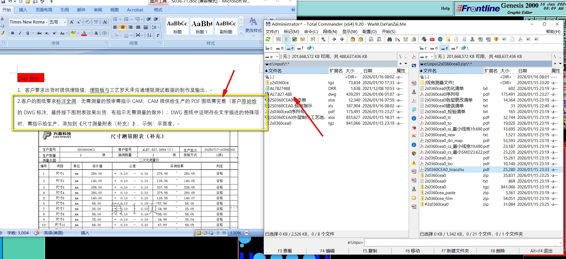The width and height of the screenshot is (566, 259).
Task: Open line spacing dropdown in Word
Action: (x=155, y=27)
